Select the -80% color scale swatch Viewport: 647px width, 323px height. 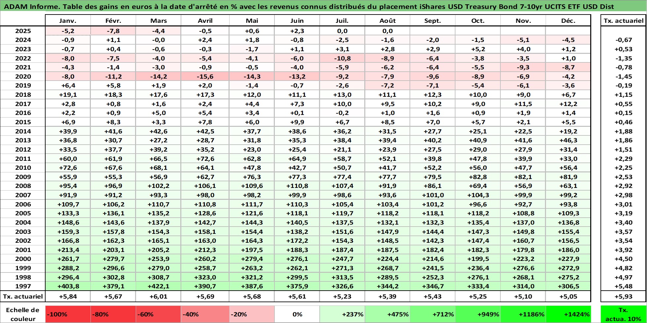113,314
